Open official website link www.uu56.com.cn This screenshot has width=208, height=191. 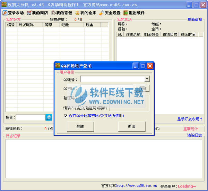tap(137, 186)
